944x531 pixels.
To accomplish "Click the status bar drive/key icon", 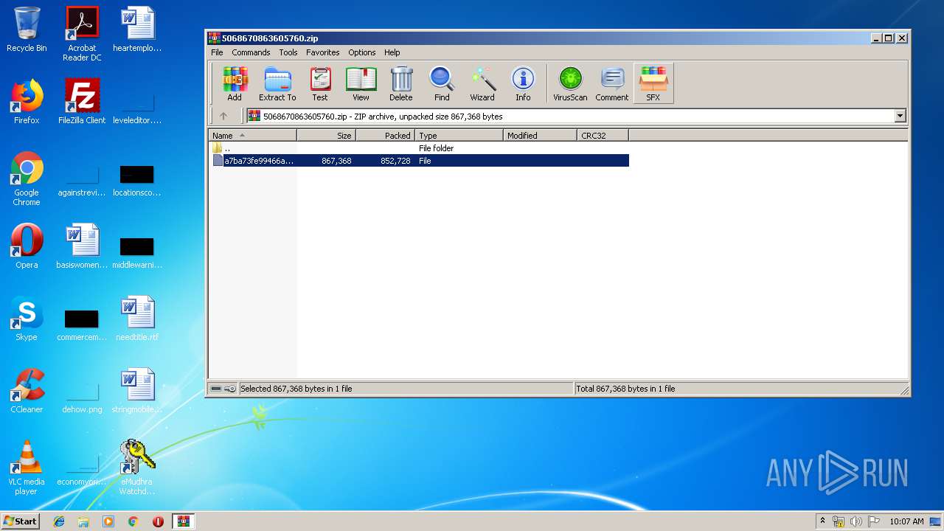I will [223, 389].
